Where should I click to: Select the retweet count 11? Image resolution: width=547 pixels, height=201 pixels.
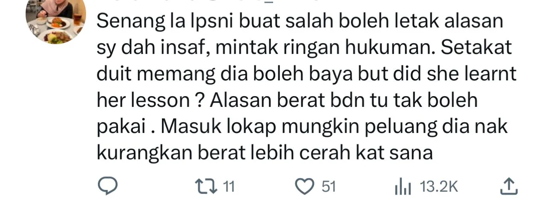[x=229, y=186]
